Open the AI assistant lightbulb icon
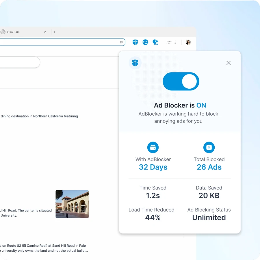 155,42
